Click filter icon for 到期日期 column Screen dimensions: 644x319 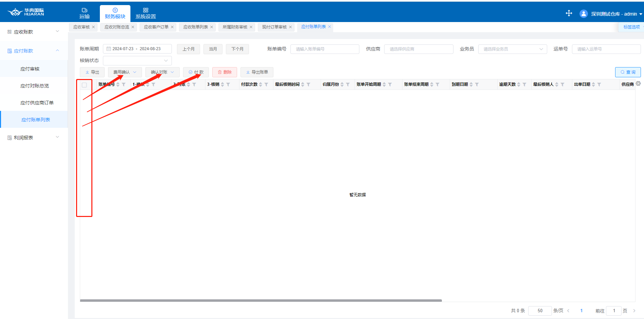[477, 84]
